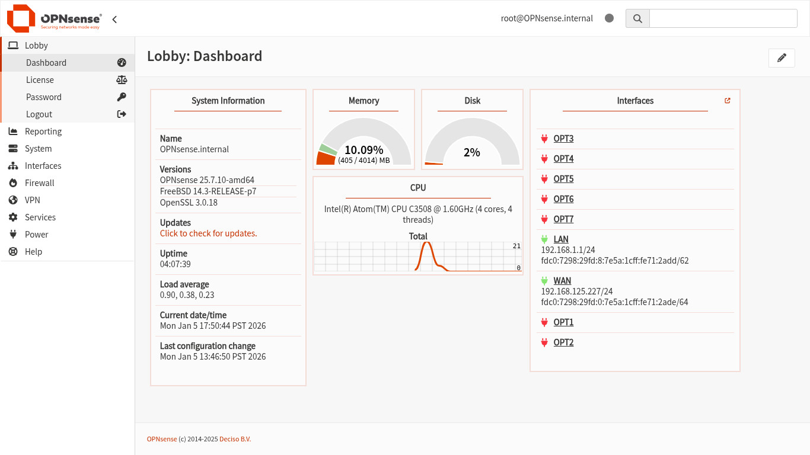Screen dimensions: 810x455
Task: Collapse the Lobby menu section
Action: 68,46
